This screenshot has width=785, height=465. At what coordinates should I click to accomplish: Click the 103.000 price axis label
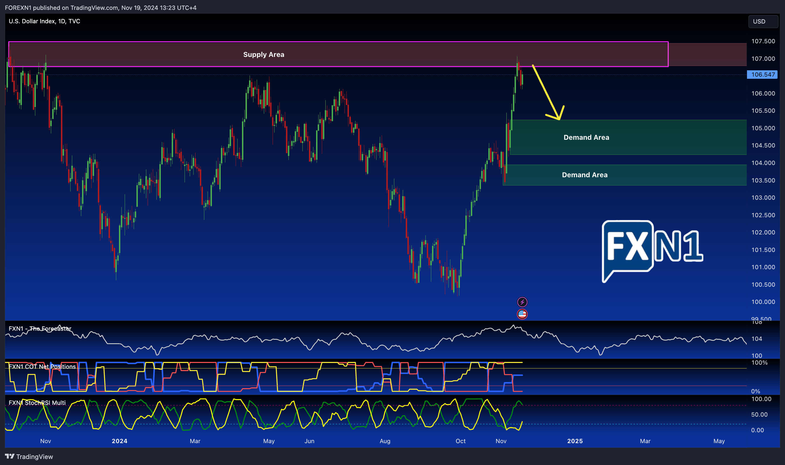(x=763, y=197)
